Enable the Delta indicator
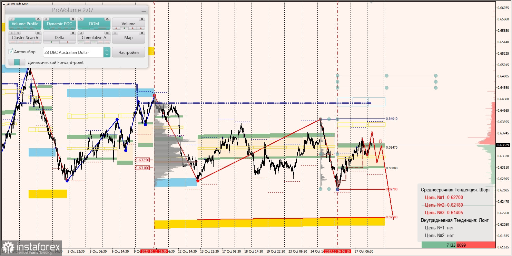 59,38
